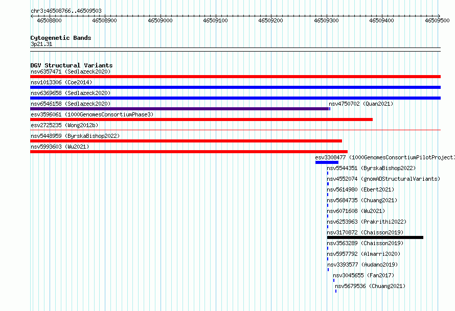Click the nsv1013306 (Coe2014) label
This screenshot has width=455, height=311.
[x=61, y=82]
